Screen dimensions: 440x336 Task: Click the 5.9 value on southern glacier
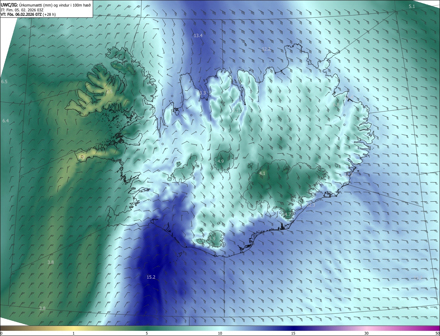[x=212, y=238]
